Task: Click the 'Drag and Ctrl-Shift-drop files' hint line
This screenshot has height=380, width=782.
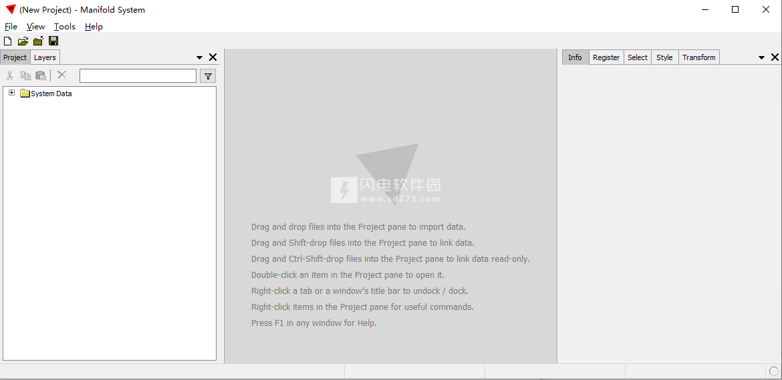Action: [390, 259]
